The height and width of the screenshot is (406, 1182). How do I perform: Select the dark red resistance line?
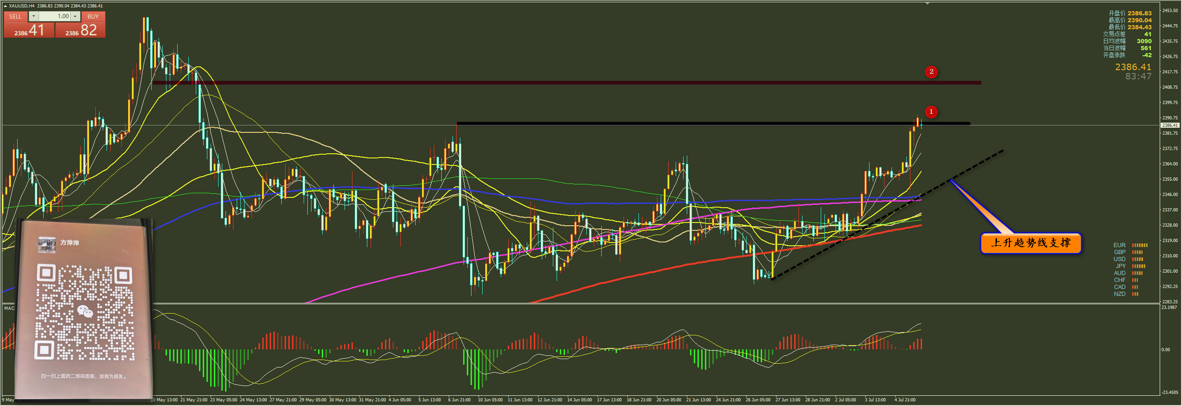coord(566,83)
